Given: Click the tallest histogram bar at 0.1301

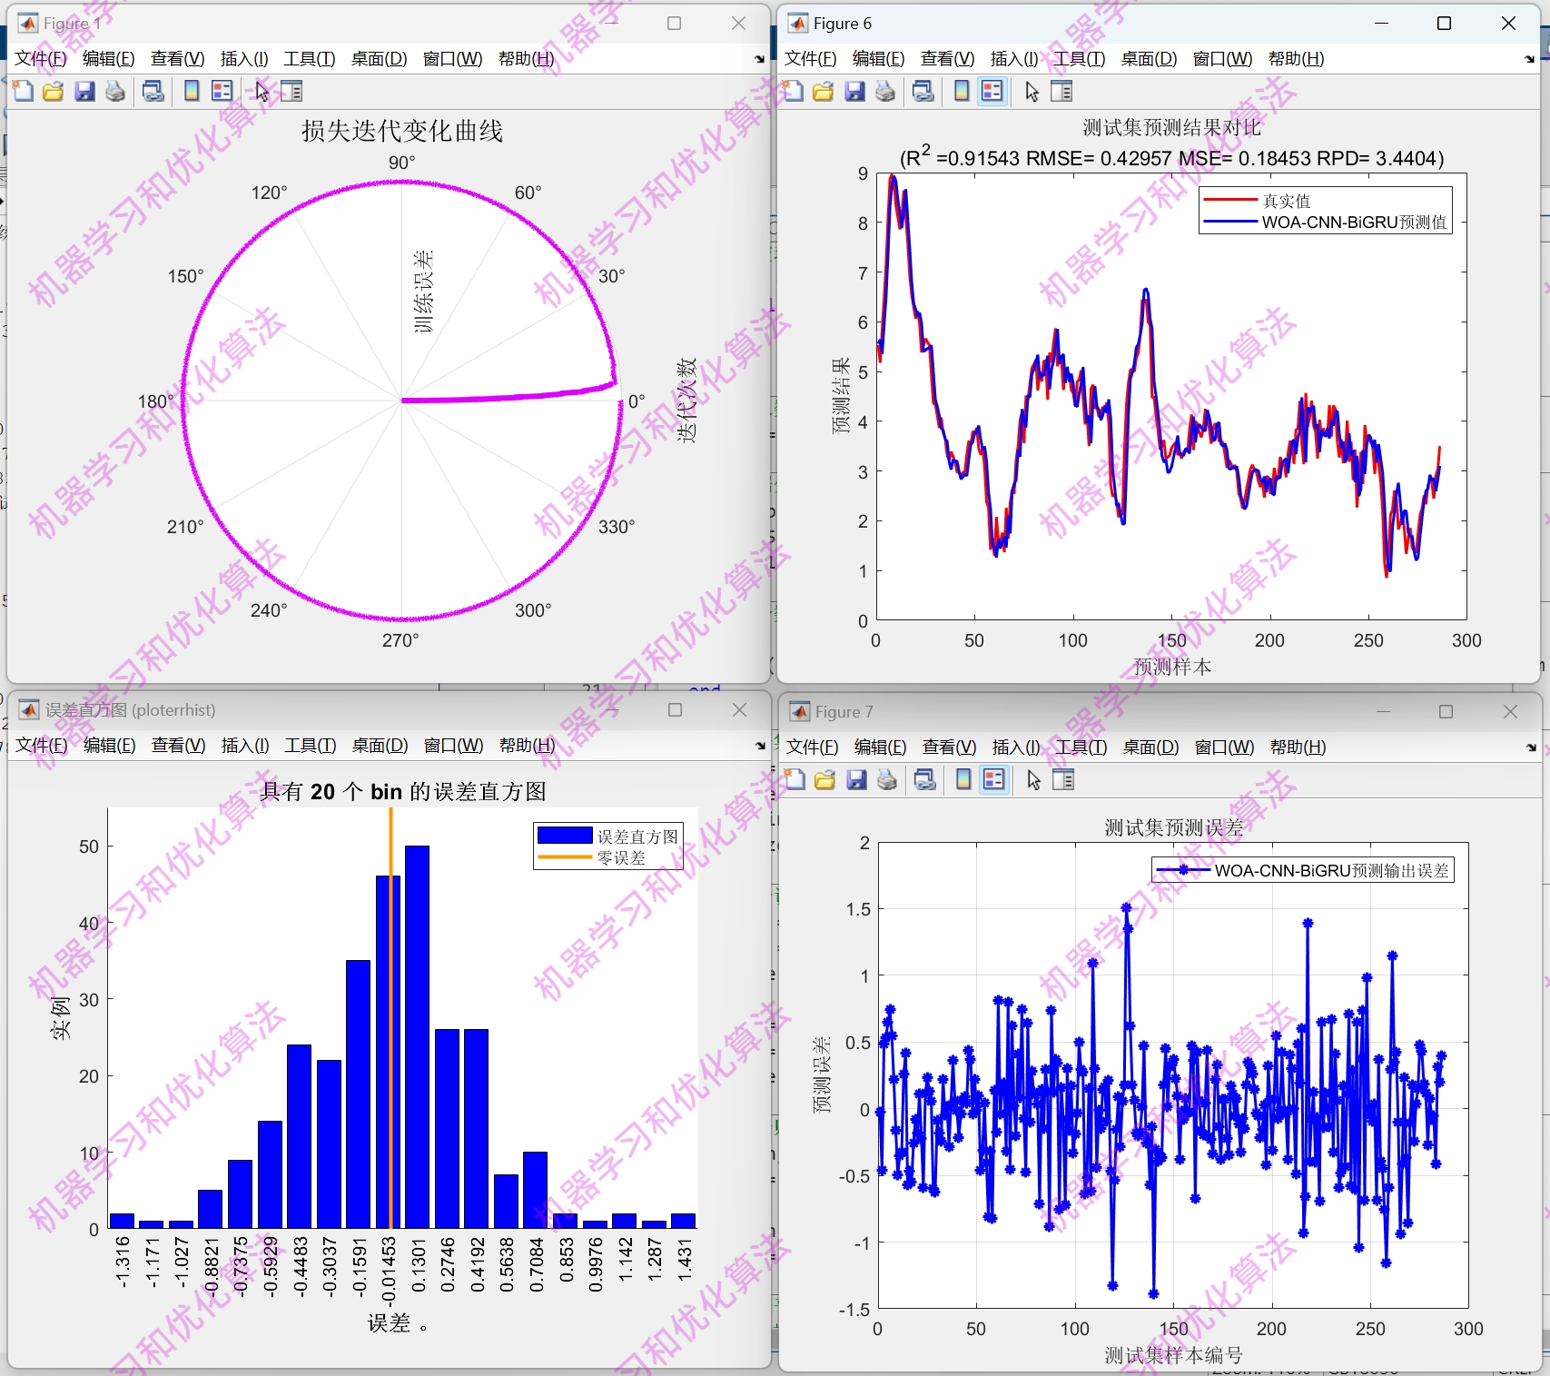Looking at the screenshot, I should 417,1036.
